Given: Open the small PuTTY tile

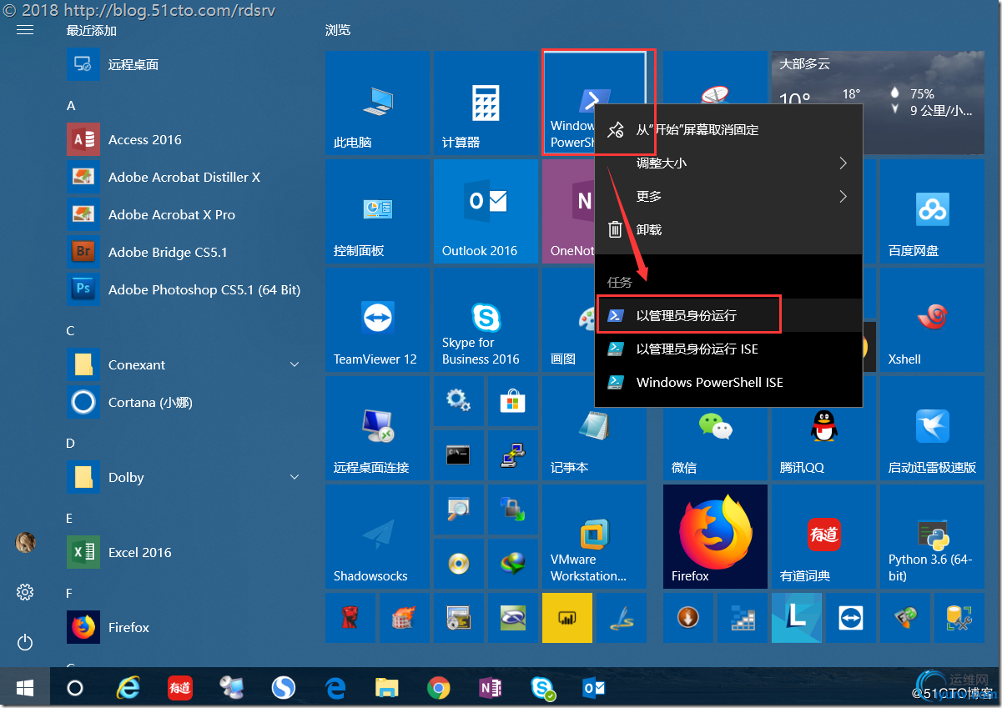Looking at the screenshot, I should [x=513, y=456].
